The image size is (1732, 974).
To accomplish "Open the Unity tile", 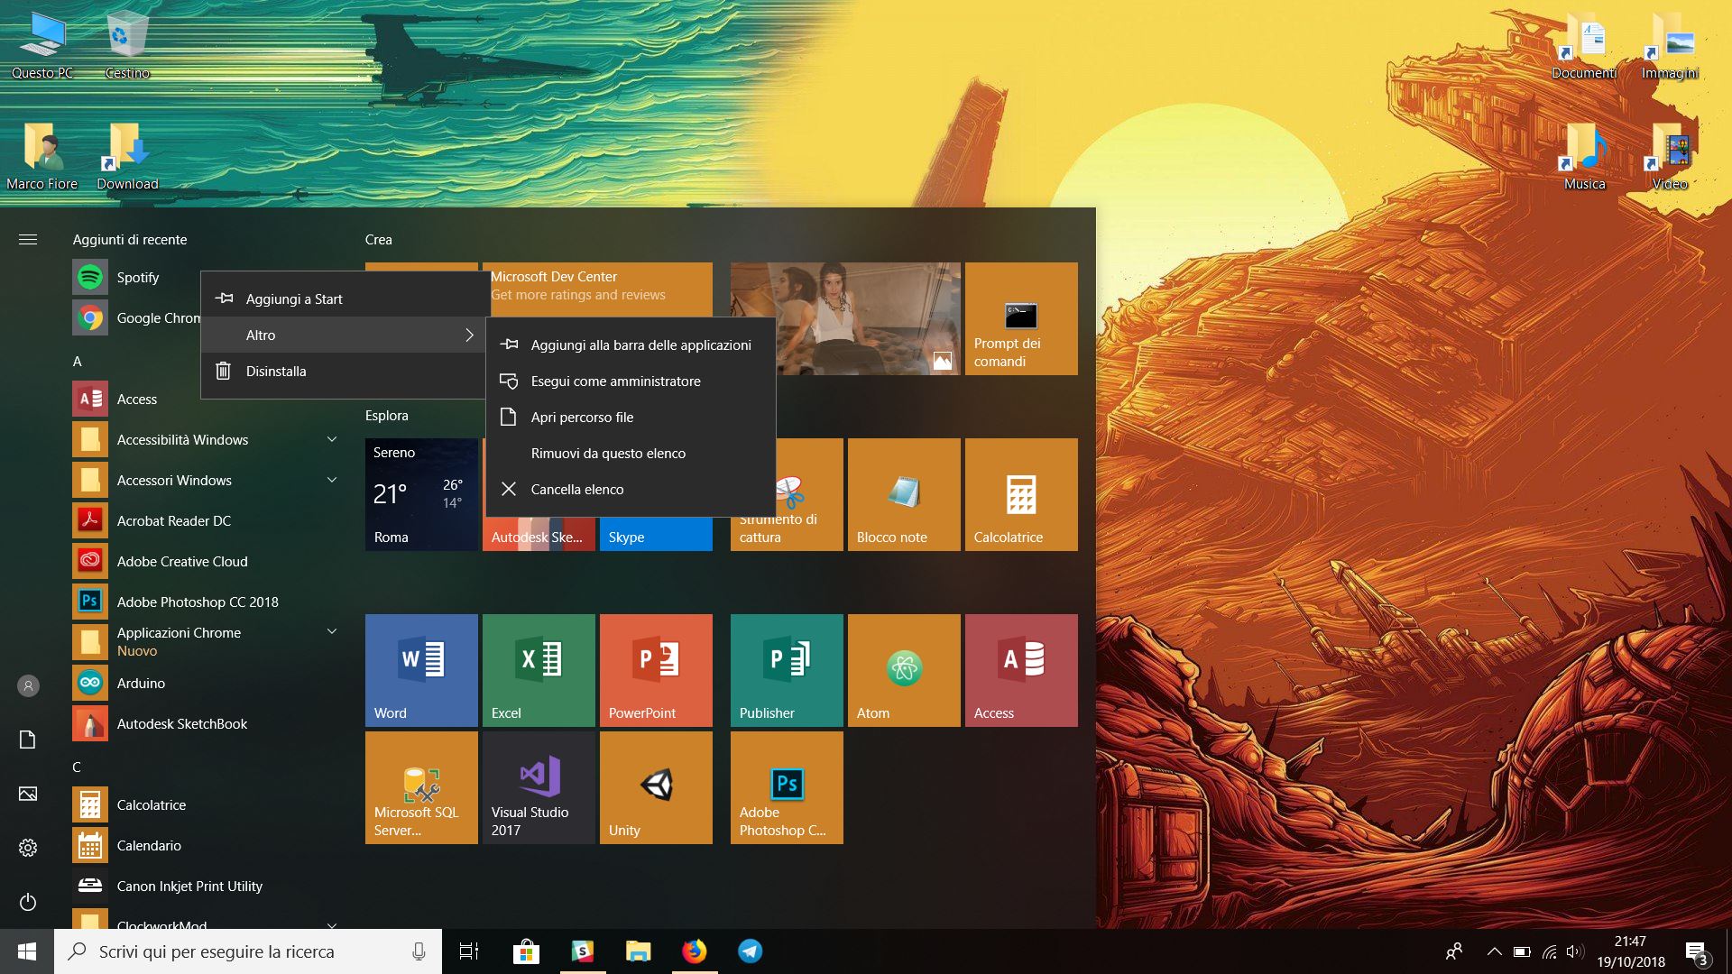I will click(655, 786).
